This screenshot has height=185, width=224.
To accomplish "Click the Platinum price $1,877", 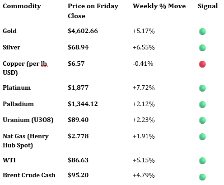I will 78,88.
